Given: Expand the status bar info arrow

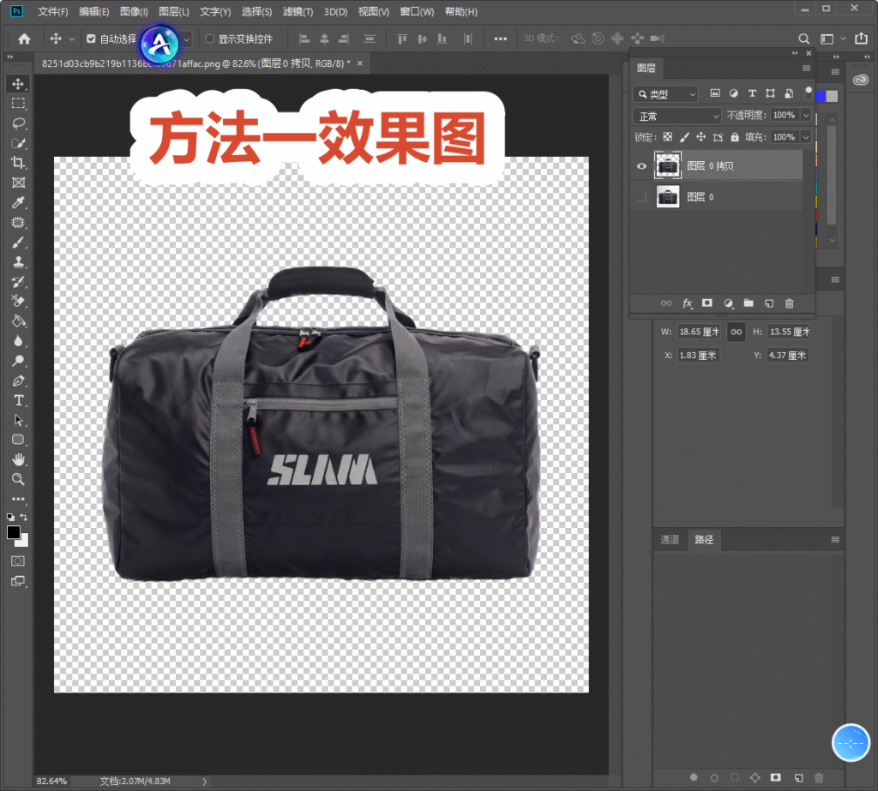Looking at the screenshot, I should tap(204, 782).
